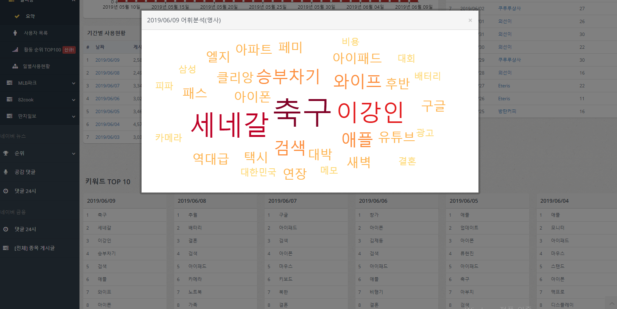This screenshot has width=617, height=309.
Task: Open the 요약 menu item
Action: pos(30,16)
